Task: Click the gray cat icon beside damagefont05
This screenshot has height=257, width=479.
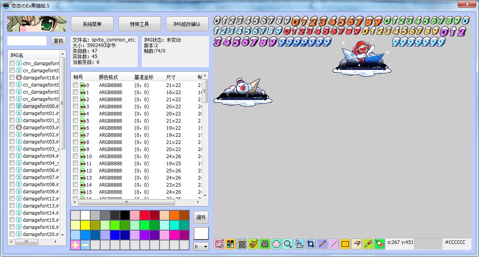Action: [19, 127]
